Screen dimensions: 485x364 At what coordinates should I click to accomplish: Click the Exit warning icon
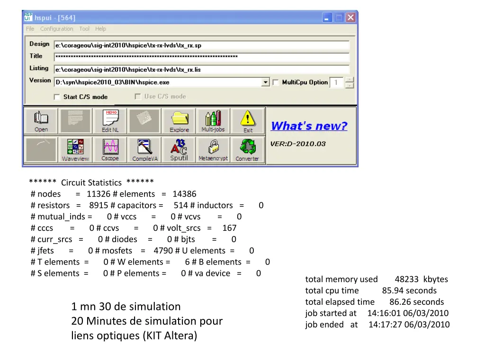(x=248, y=121)
